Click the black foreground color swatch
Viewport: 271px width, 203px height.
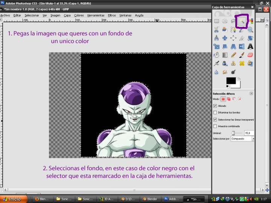click(x=231, y=81)
